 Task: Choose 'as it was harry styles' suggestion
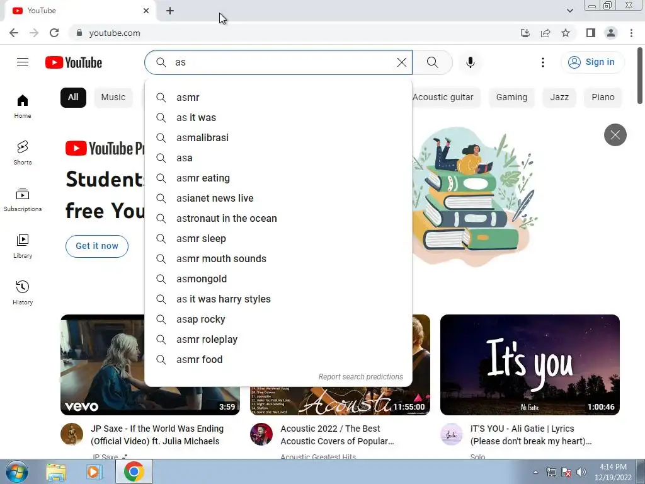click(x=278, y=299)
